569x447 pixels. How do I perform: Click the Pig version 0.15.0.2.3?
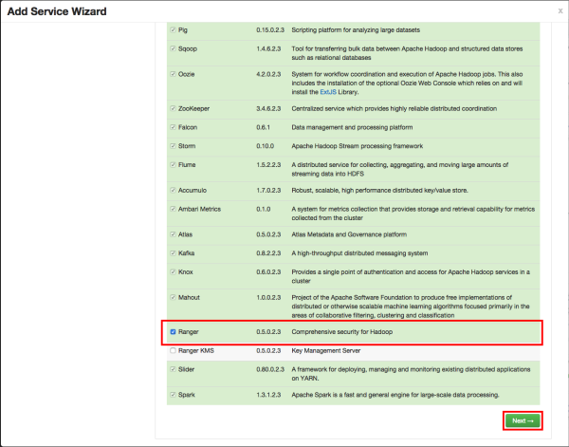[270, 30]
